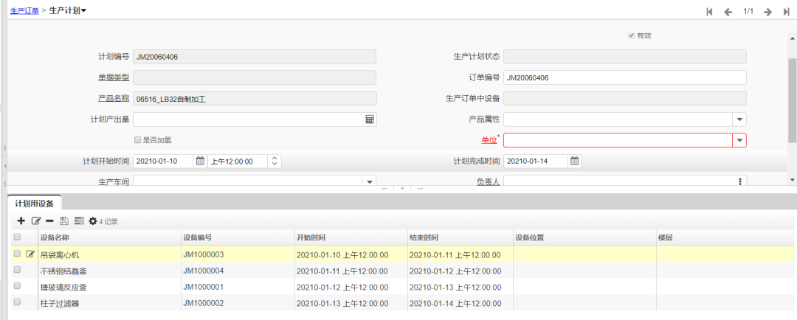797x320 pixels.
Task: Open the 单位 dropdown list
Action: (x=739, y=140)
